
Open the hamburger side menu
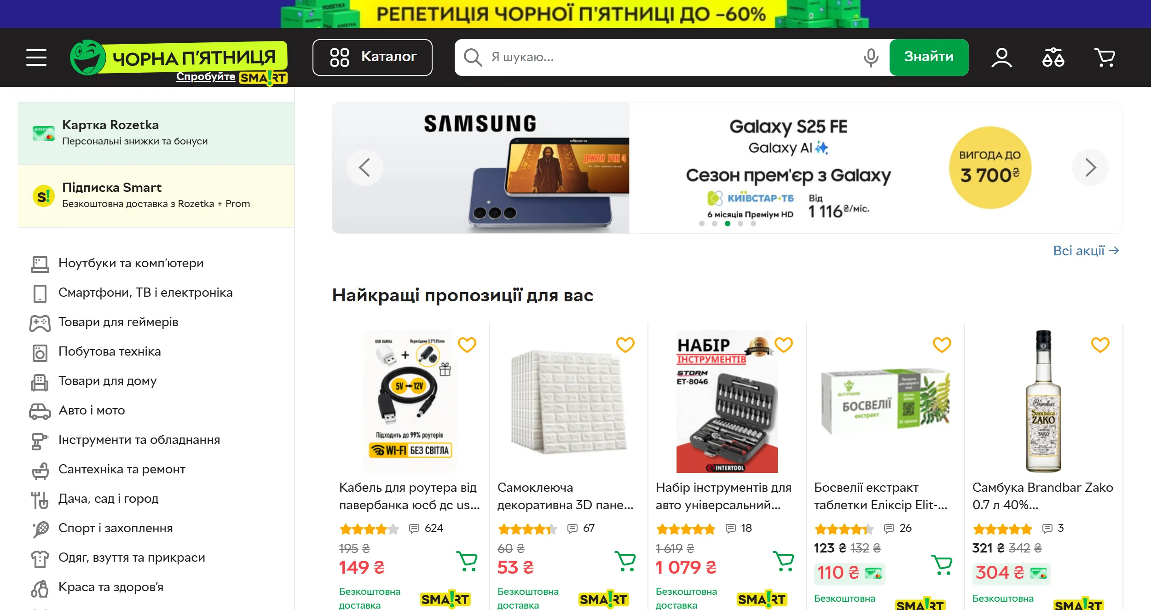pos(36,58)
